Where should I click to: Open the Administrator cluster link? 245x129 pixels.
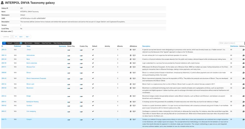tap(31, 55)
